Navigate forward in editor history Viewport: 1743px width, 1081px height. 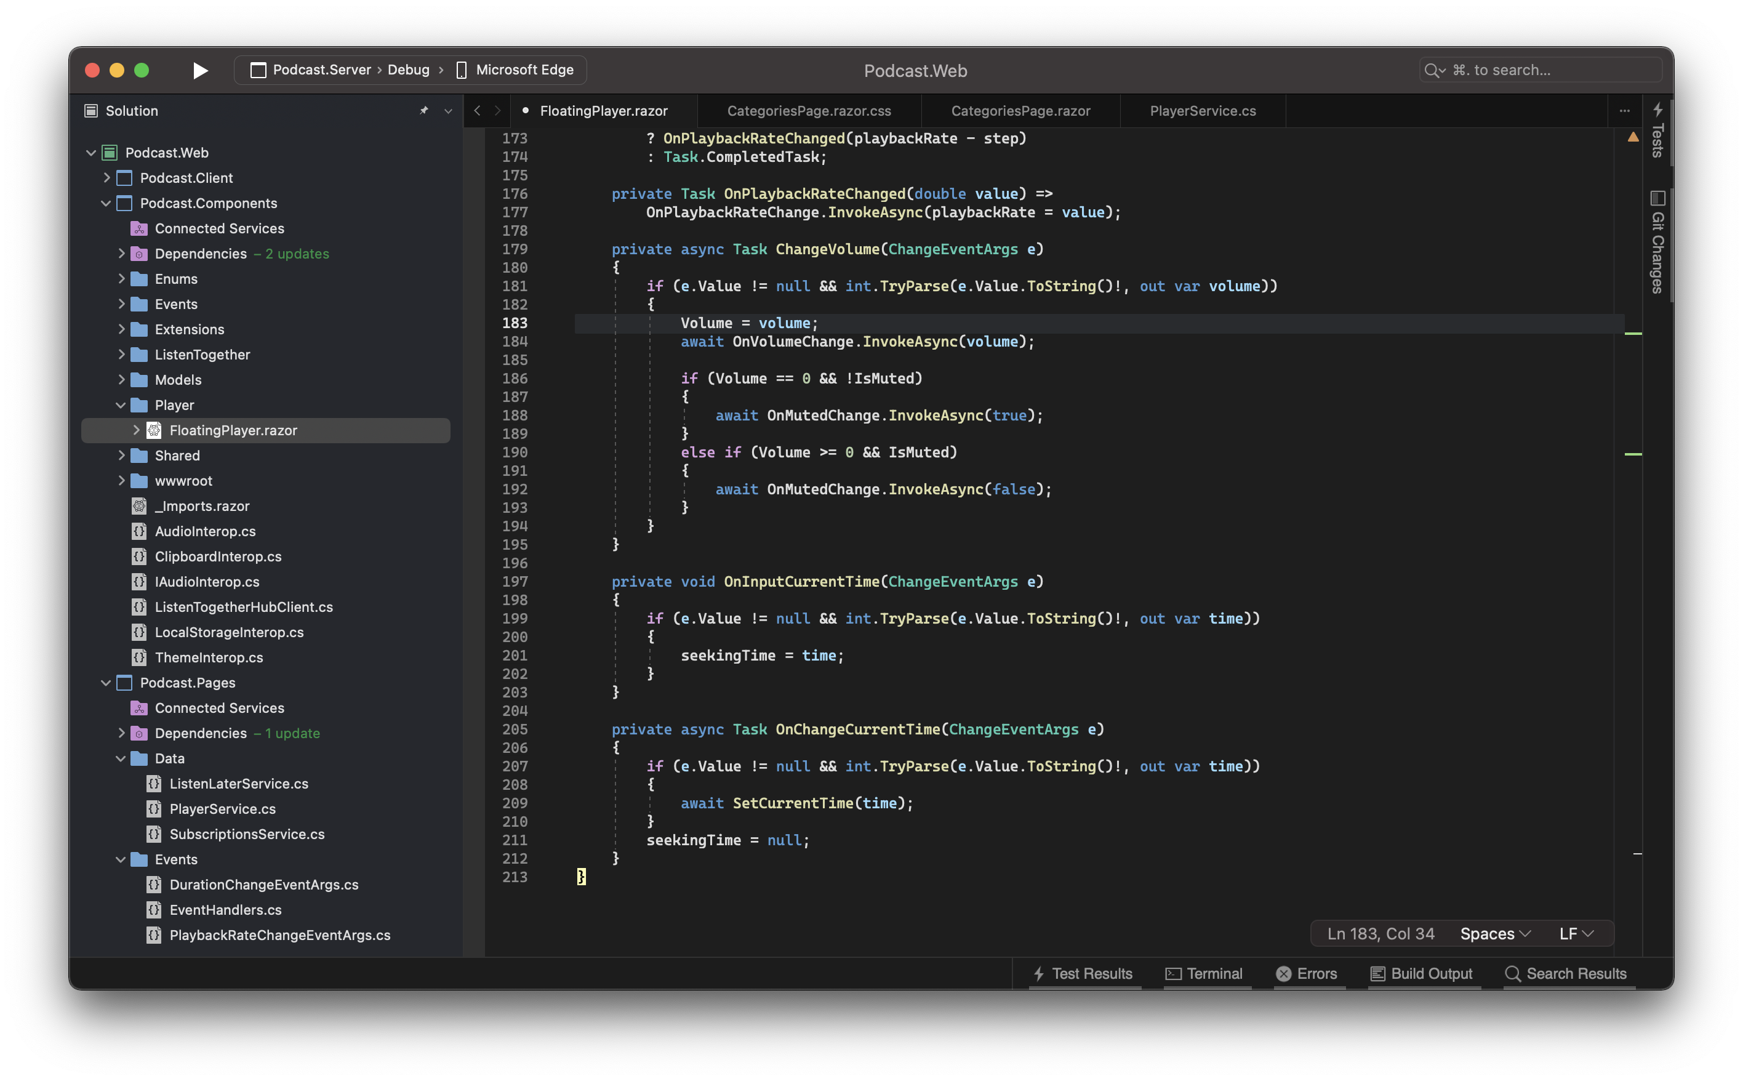pyautogui.click(x=498, y=111)
